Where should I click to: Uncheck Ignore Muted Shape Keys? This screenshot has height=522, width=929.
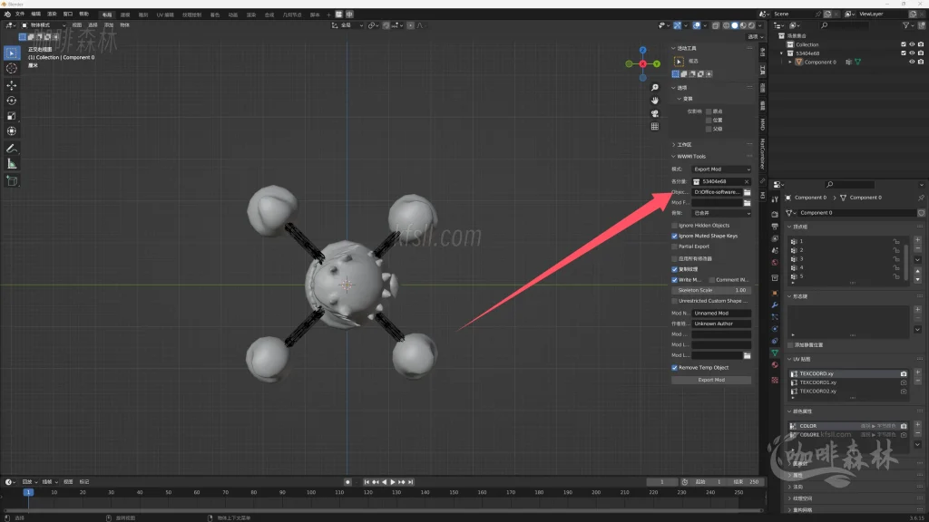[x=674, y=236]
